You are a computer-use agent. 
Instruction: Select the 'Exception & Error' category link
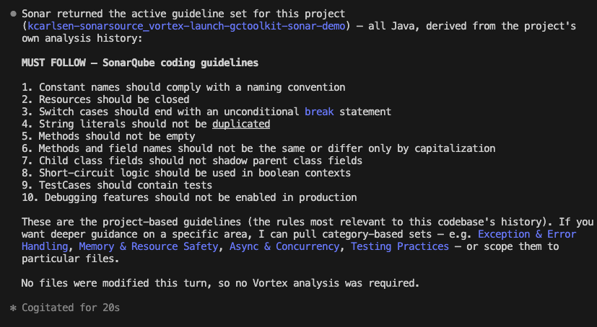point(527,234)
